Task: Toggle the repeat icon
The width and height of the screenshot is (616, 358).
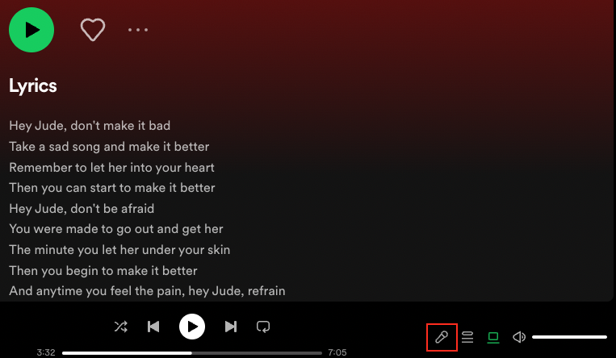Action: [x=263, y=327]
